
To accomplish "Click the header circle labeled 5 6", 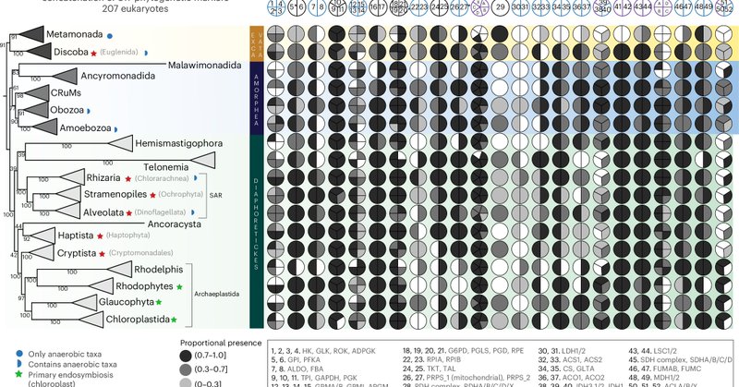I will tap(296, 7).
